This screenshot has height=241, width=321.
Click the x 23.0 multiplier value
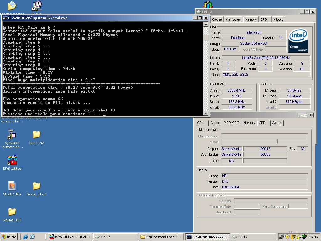click(x=237, y=96)
